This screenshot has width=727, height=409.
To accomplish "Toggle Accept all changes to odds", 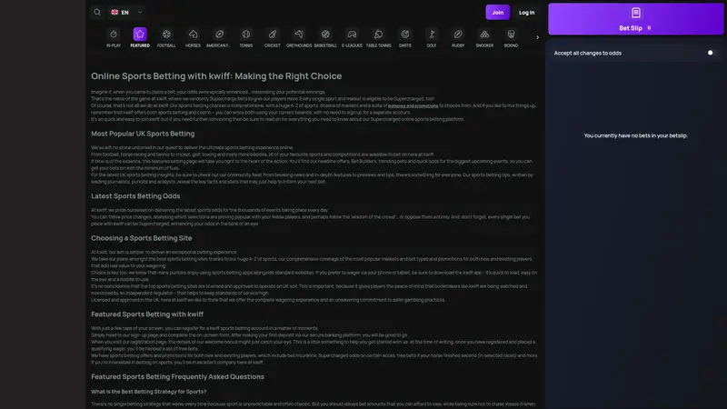I will click(712, 53).
